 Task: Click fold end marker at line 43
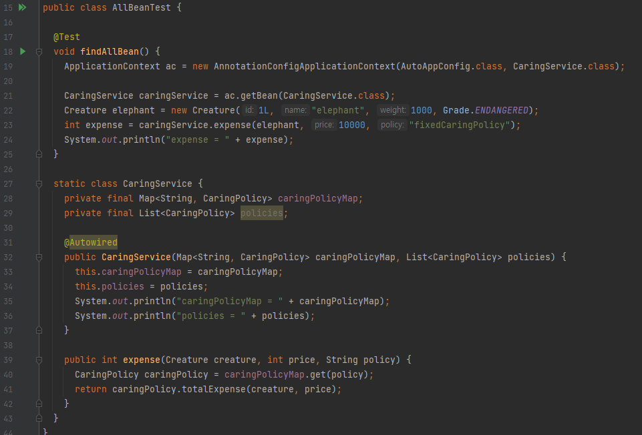click(39, 418)
